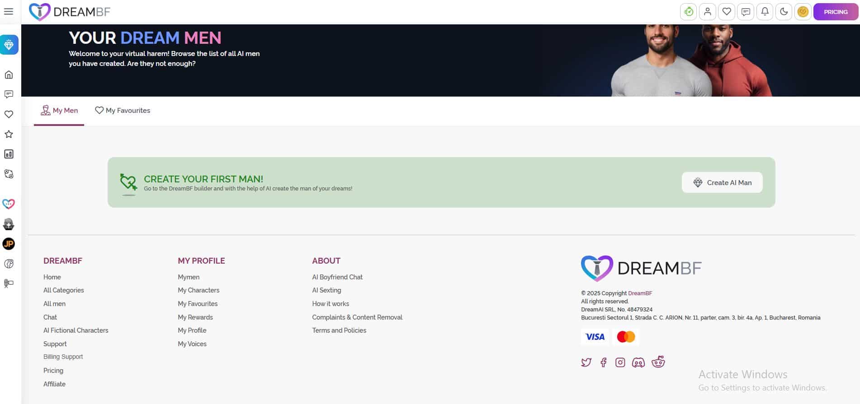Open the Discord icon in the footer
The width and height of the screenshot is (860, 404).
click(638, 362)
